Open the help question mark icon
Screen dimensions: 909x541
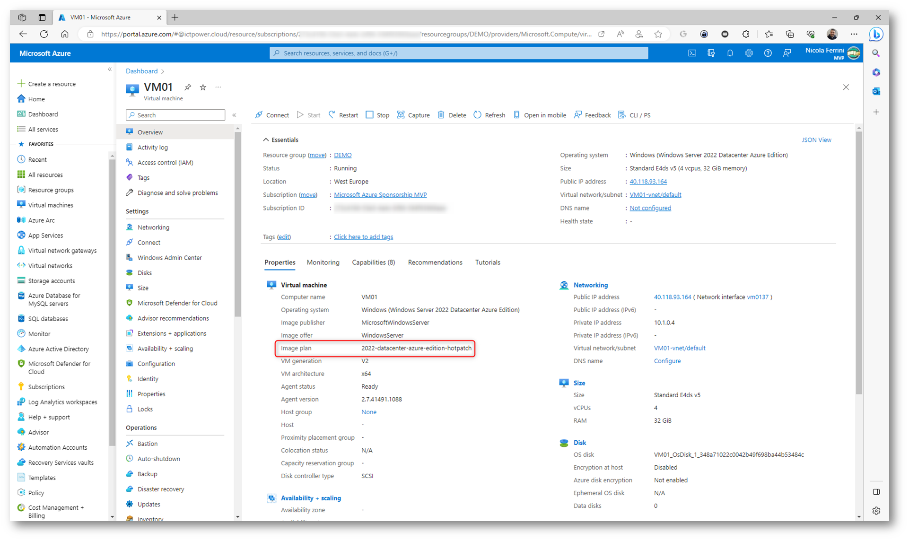pos(768,53)
